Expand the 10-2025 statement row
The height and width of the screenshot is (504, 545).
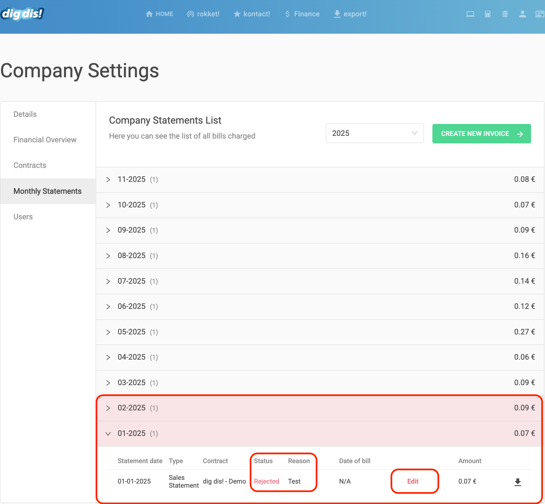320,205
